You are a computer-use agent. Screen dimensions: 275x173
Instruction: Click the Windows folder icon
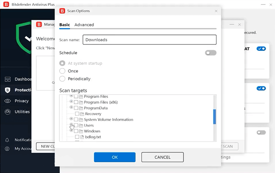81,131
